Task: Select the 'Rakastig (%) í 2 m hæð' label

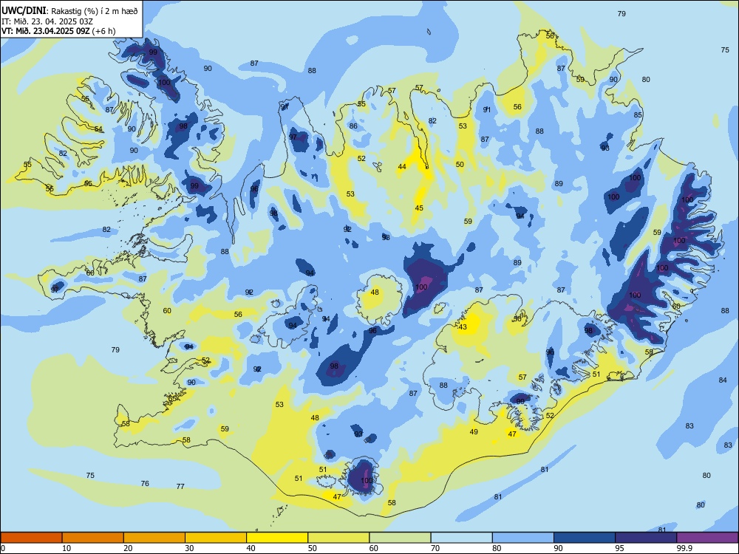Action: click(x=95, y=11)
